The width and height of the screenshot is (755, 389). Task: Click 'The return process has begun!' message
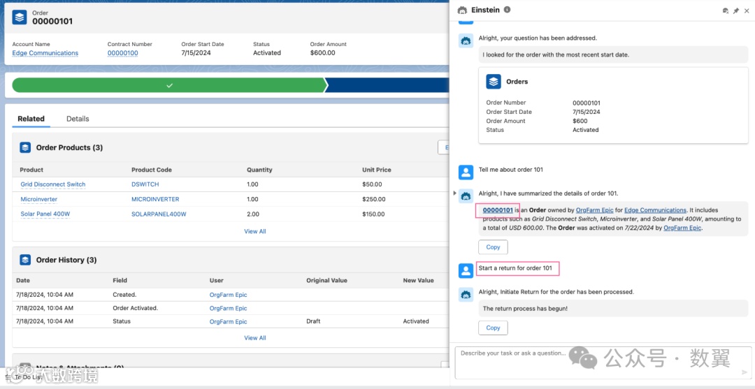pos(525,309)
